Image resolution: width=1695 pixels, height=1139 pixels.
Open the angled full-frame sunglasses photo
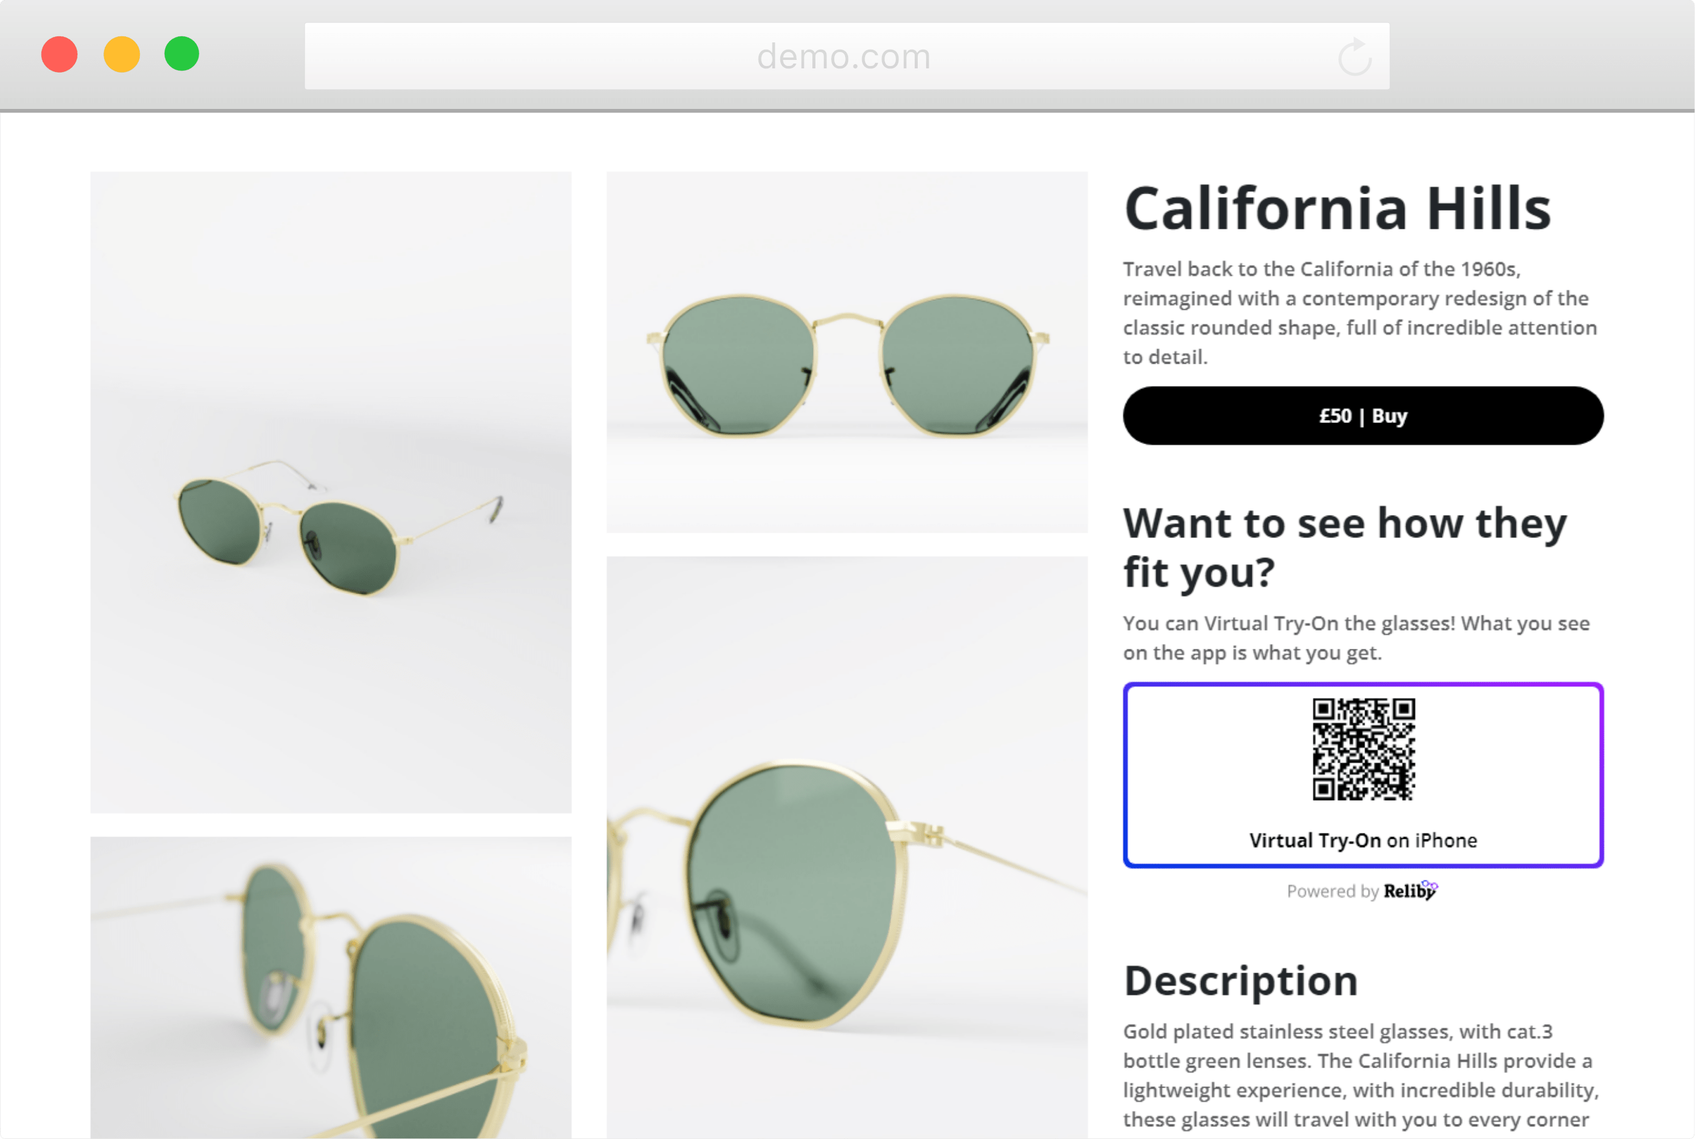(x=331, y=492)
